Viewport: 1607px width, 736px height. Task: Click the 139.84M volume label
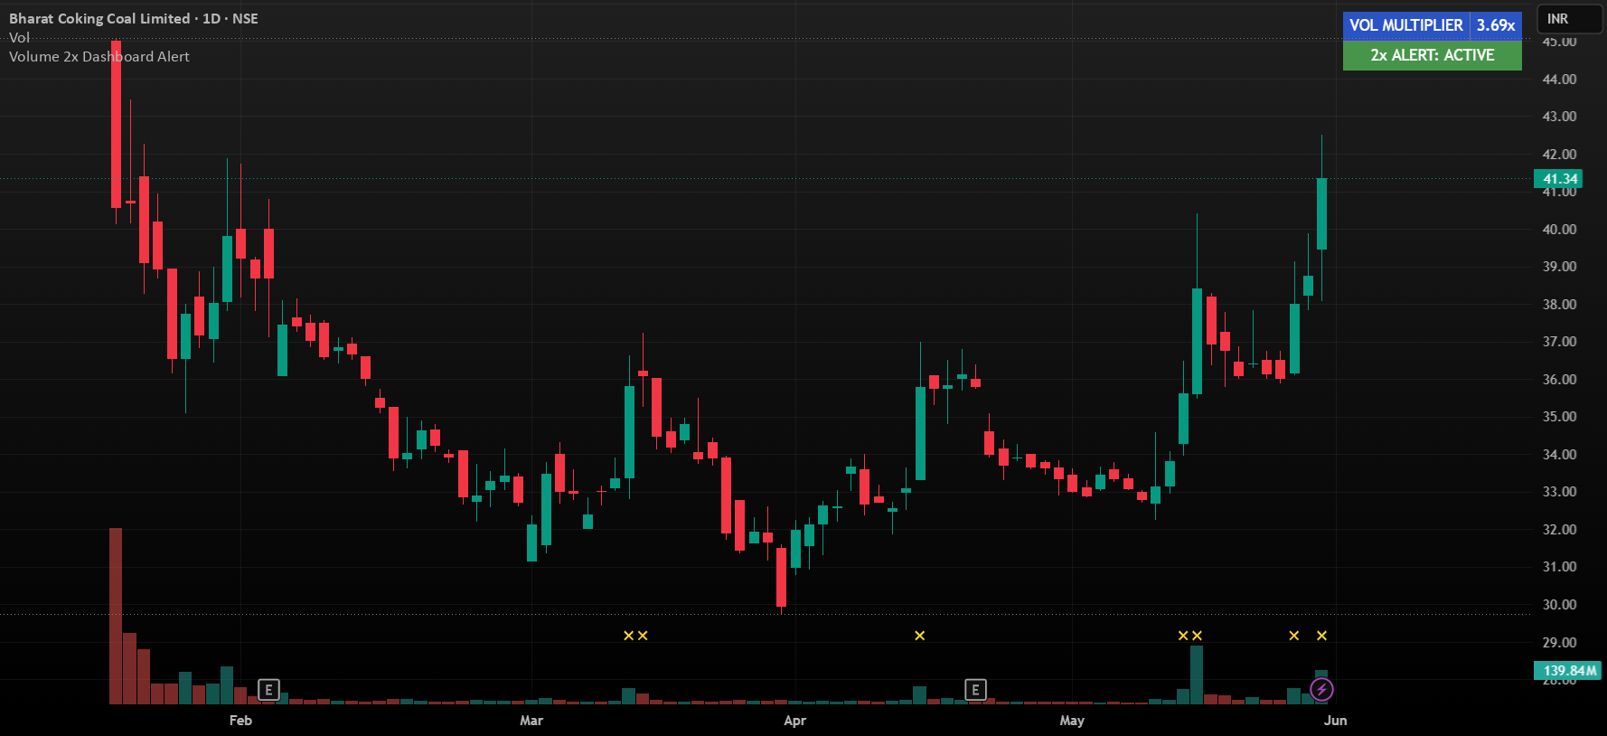pyautogui.click(x=1568, y=671)
